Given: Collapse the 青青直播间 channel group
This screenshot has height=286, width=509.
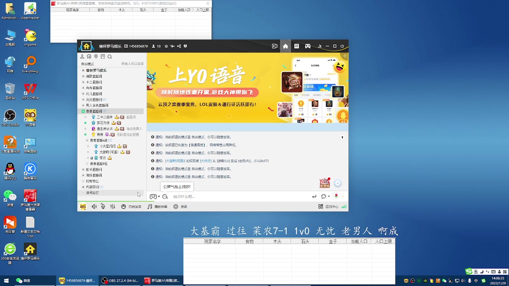Looking at the screenshot, I should (x=84, y=111).
